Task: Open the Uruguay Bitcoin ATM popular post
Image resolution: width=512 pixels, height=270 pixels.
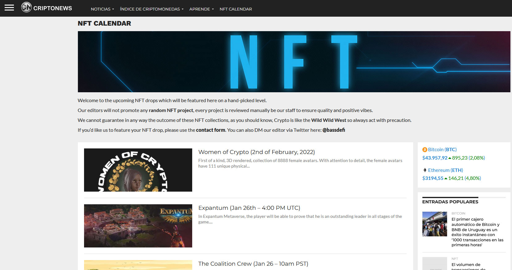Action: pyautogui.click(x=477, y=232)
